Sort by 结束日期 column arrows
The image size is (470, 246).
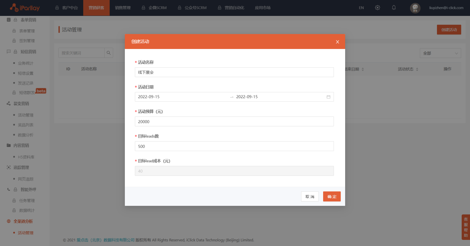[x=363, y=69]
